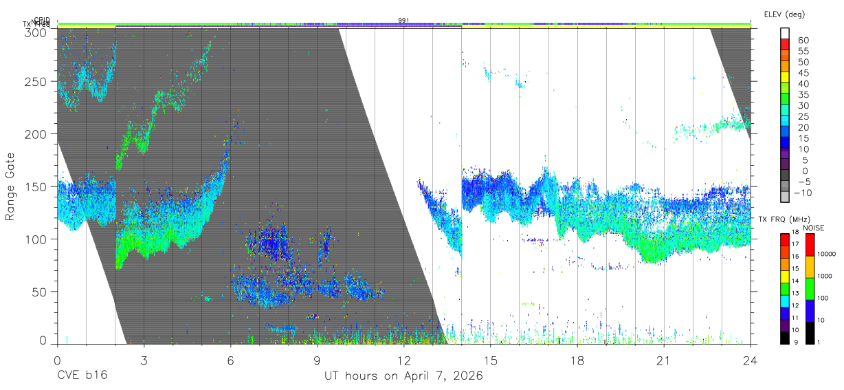Pick the yellow-orange 1000–10000 NOISE swatch

(810, 267)
